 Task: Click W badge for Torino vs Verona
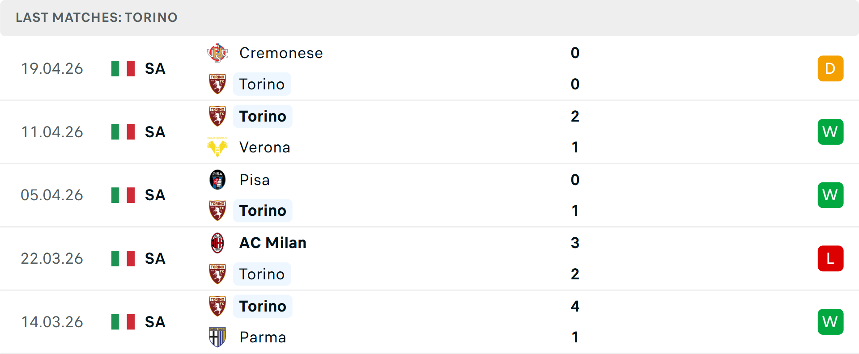[830, 132]
